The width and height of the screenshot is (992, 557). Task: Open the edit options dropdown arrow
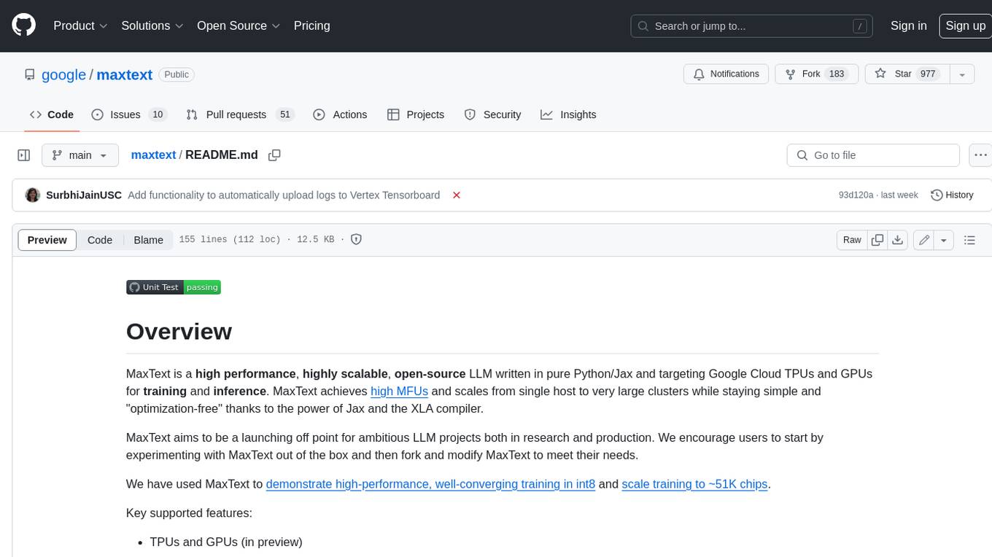pos(944,240)
